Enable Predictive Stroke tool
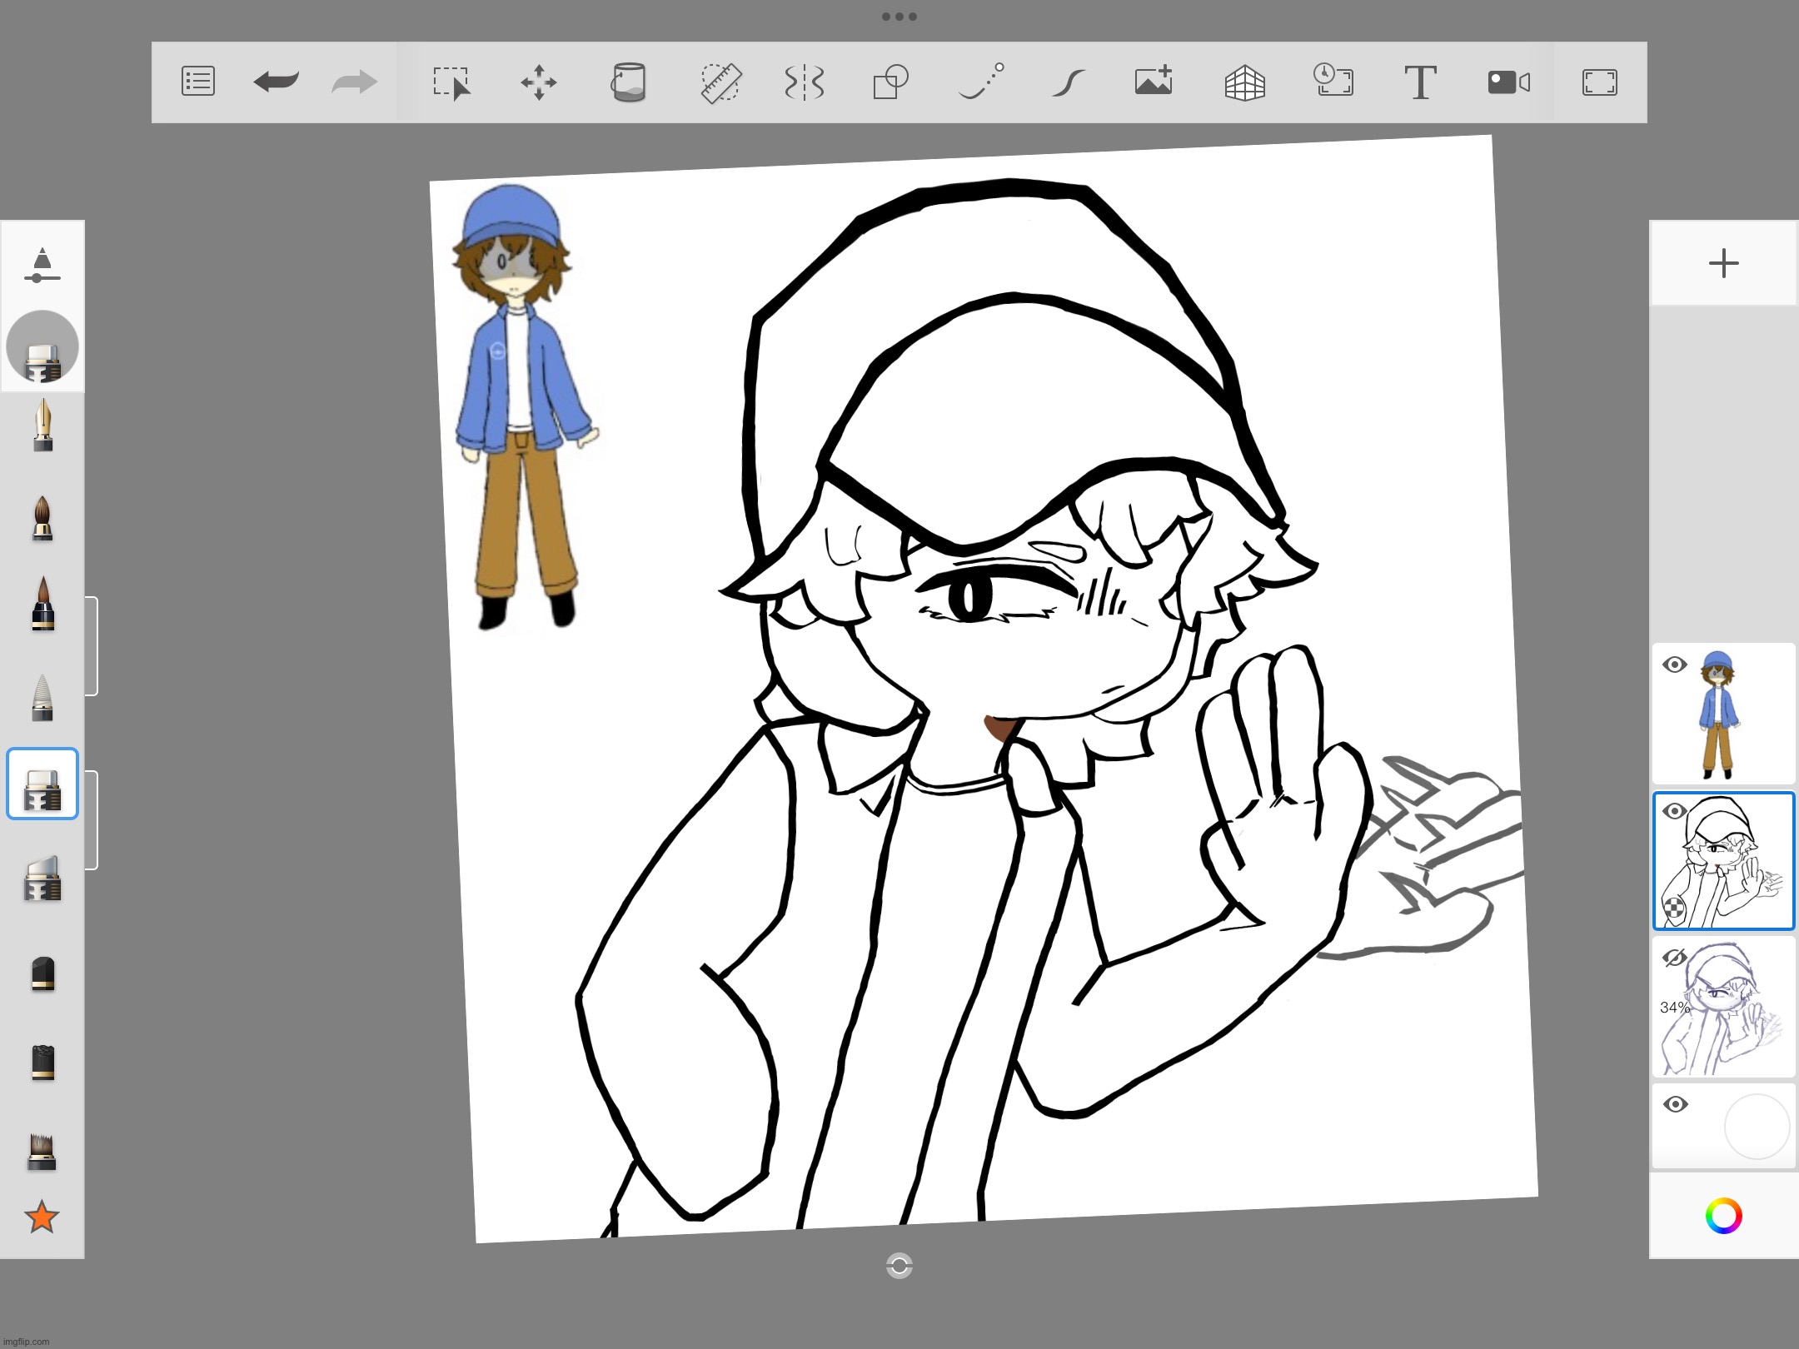The width and height of the screenshot is (1799, 1349). pyautogui.click(x=981, y=82)
